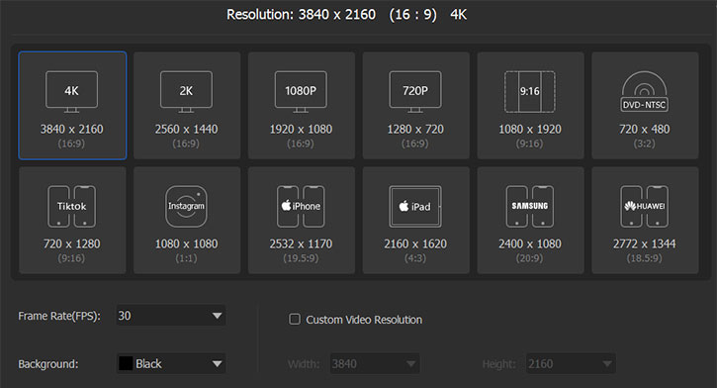
Task: Click the black background color swatch
Action: tap(126, 364)
